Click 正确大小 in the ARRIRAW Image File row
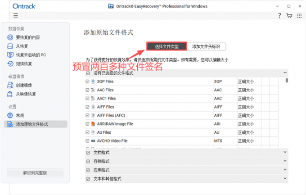The image size is (306, 195). (246, 124)
